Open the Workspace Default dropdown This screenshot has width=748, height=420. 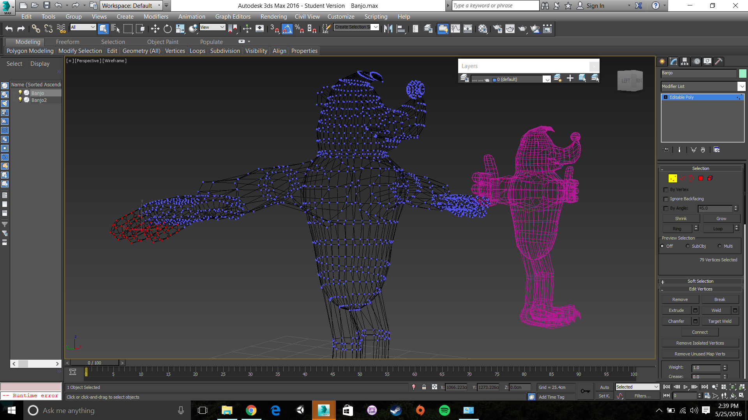131,5
